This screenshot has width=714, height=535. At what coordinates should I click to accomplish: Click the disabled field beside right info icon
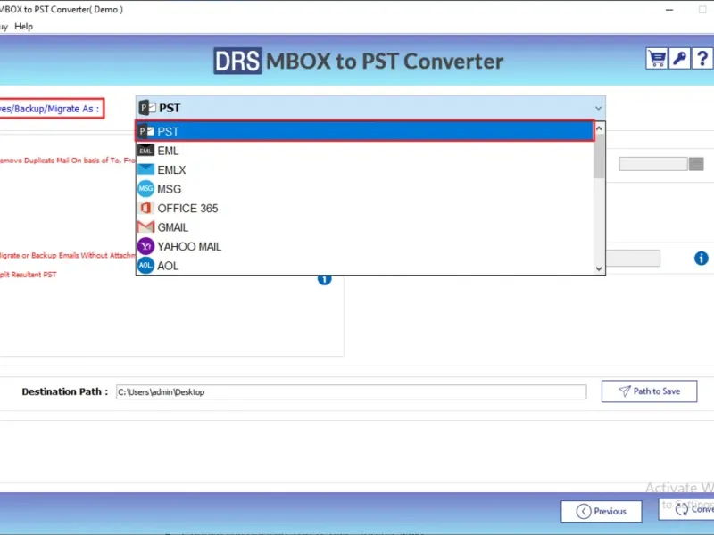633,258
